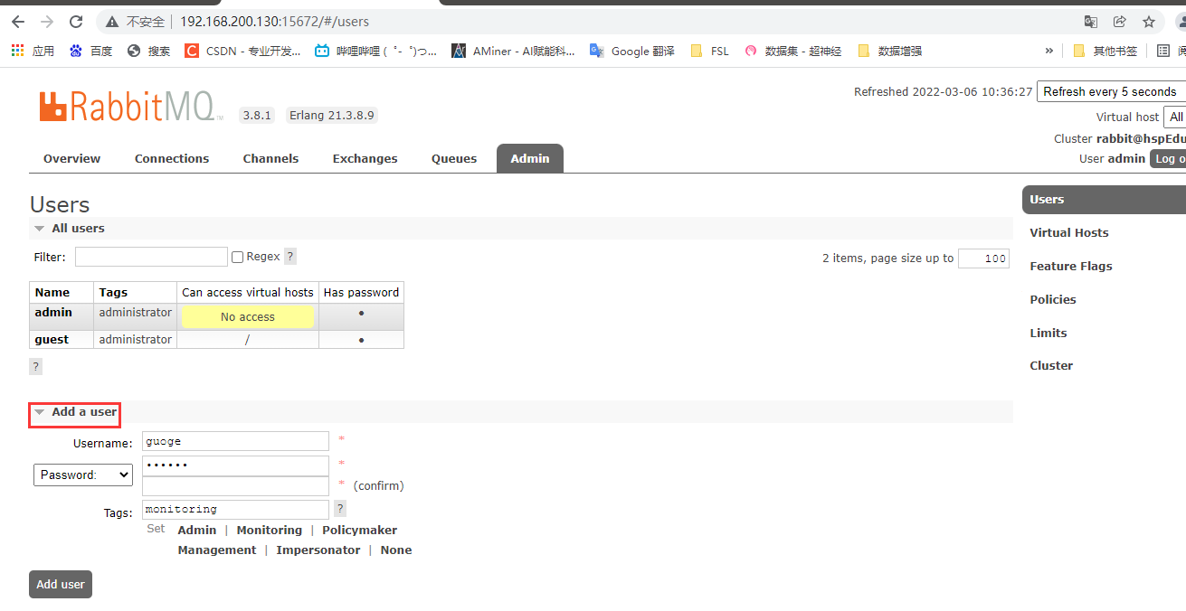Click the browser back arrow

click(18, 22)
